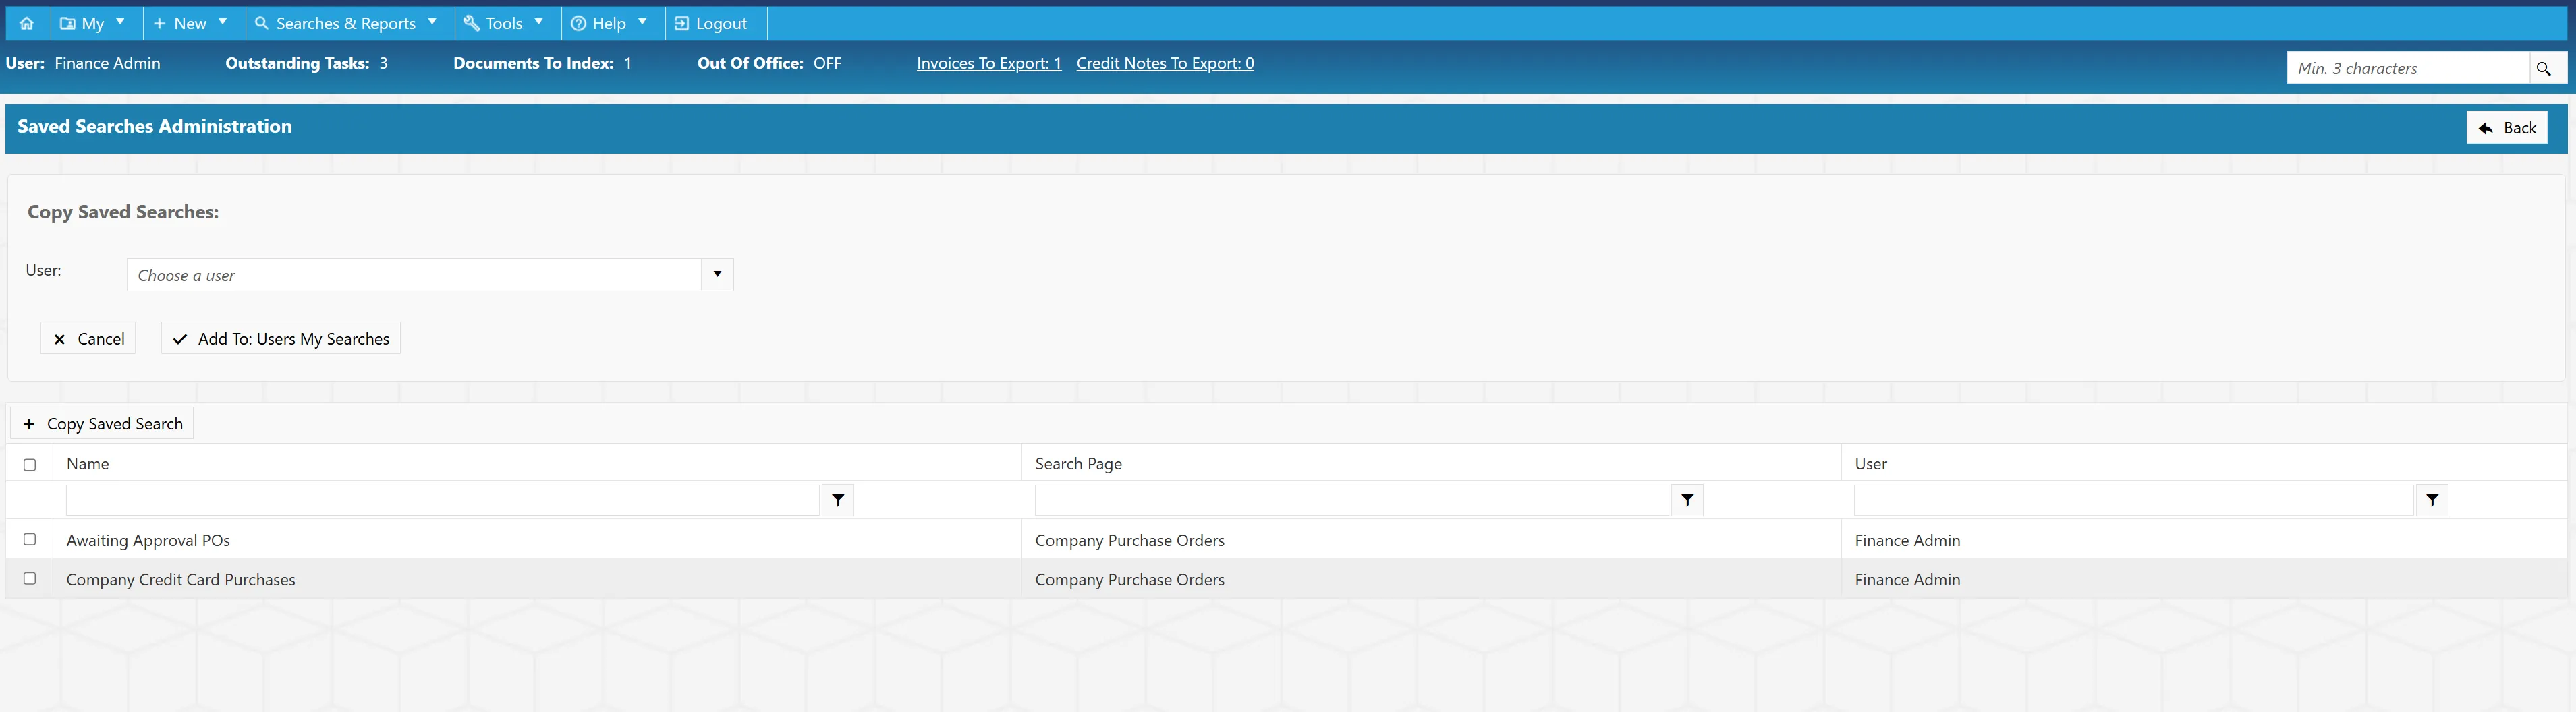Select all rows header checkbox
This screenshot has height=712, width=2576.
point(30,465)
